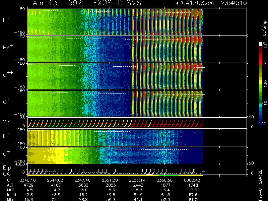
Task: Select the altitude value "3023"
Action: pyautogui.click(x=111, y=185)
